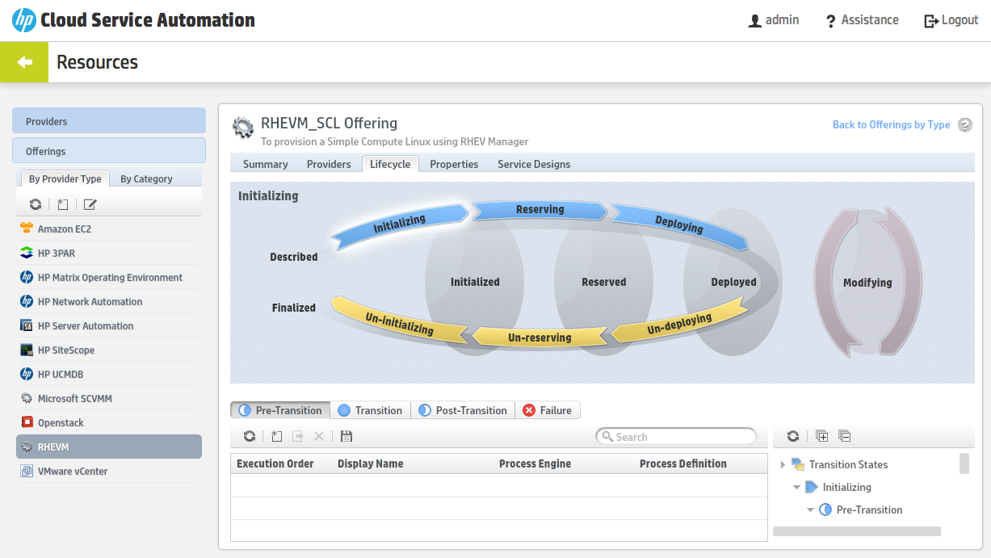Open the Lifecycle tab

tap(390, 164)
